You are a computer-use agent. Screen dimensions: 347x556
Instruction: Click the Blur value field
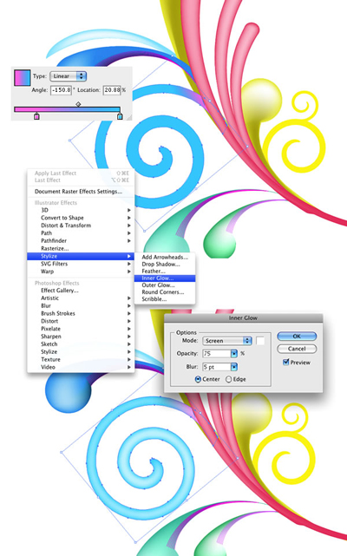(216, 367)
